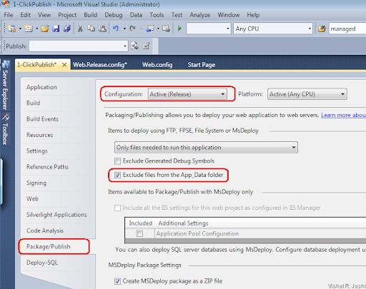
Task: Open the File menu
Action: [9, 15]
